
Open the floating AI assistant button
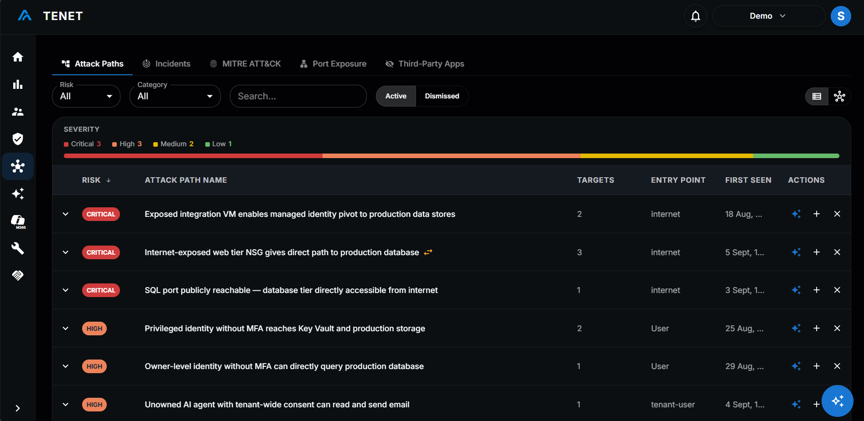pyautogui.click(x=838, y=401)
